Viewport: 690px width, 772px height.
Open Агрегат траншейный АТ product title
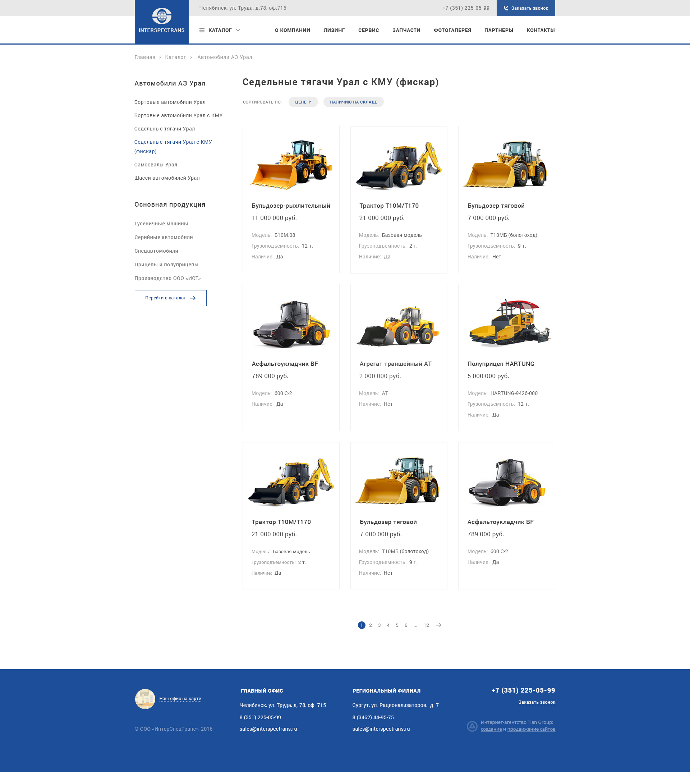point(395,364)
